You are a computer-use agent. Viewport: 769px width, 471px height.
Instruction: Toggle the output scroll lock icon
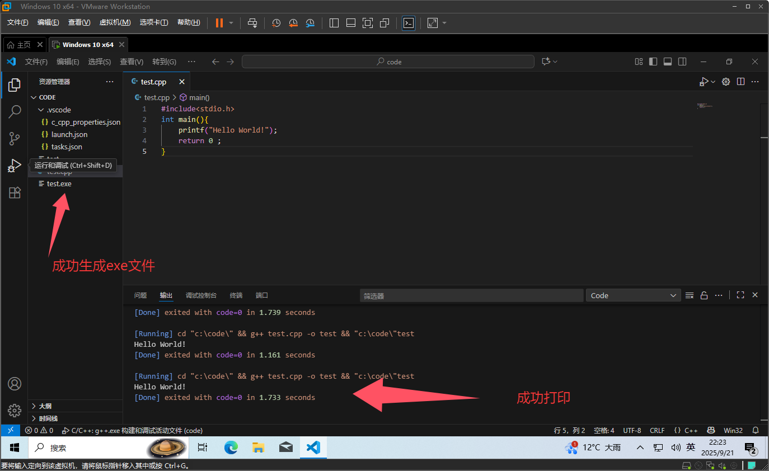[x=704, y=295]
